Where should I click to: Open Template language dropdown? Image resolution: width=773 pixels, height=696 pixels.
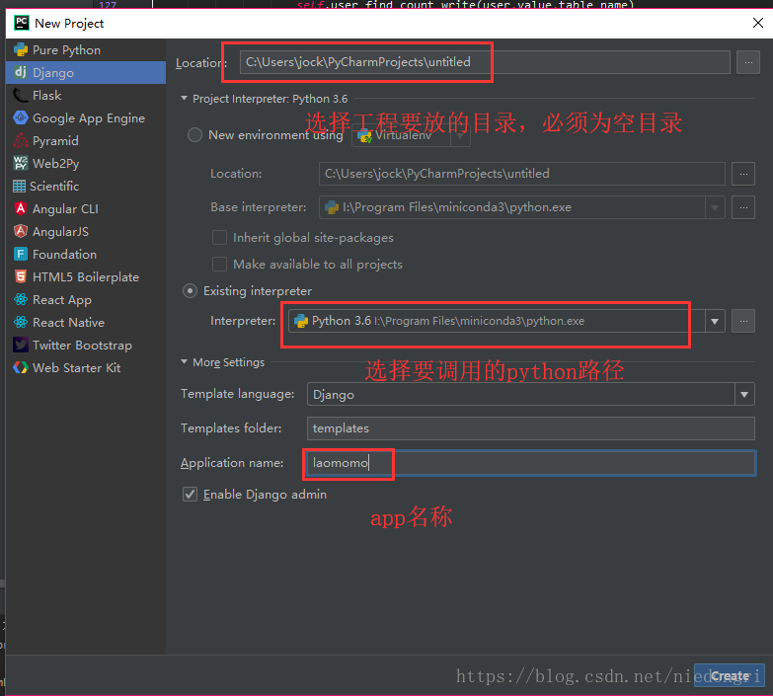point(744,394)
